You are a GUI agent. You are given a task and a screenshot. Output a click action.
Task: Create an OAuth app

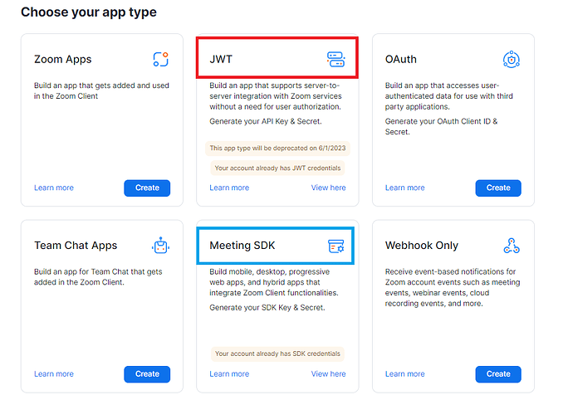point(498,188)
